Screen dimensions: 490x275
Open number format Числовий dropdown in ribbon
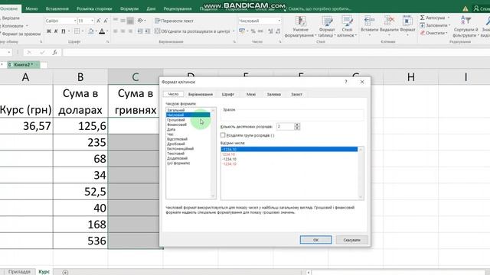[279, 21]
